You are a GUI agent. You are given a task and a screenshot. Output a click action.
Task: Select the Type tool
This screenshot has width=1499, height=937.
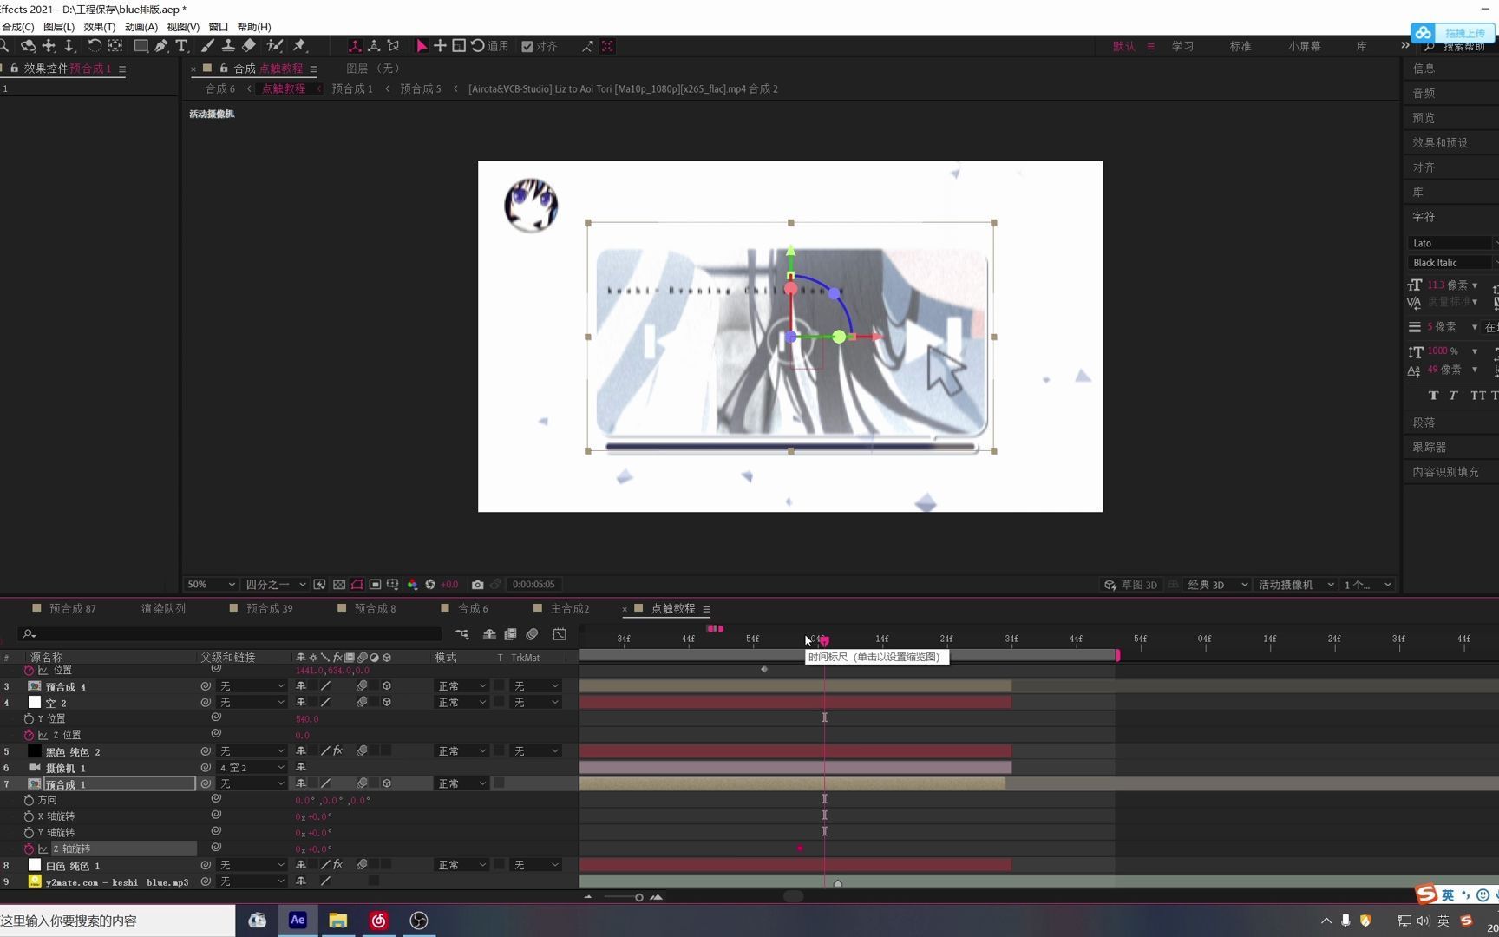[182, 46]
